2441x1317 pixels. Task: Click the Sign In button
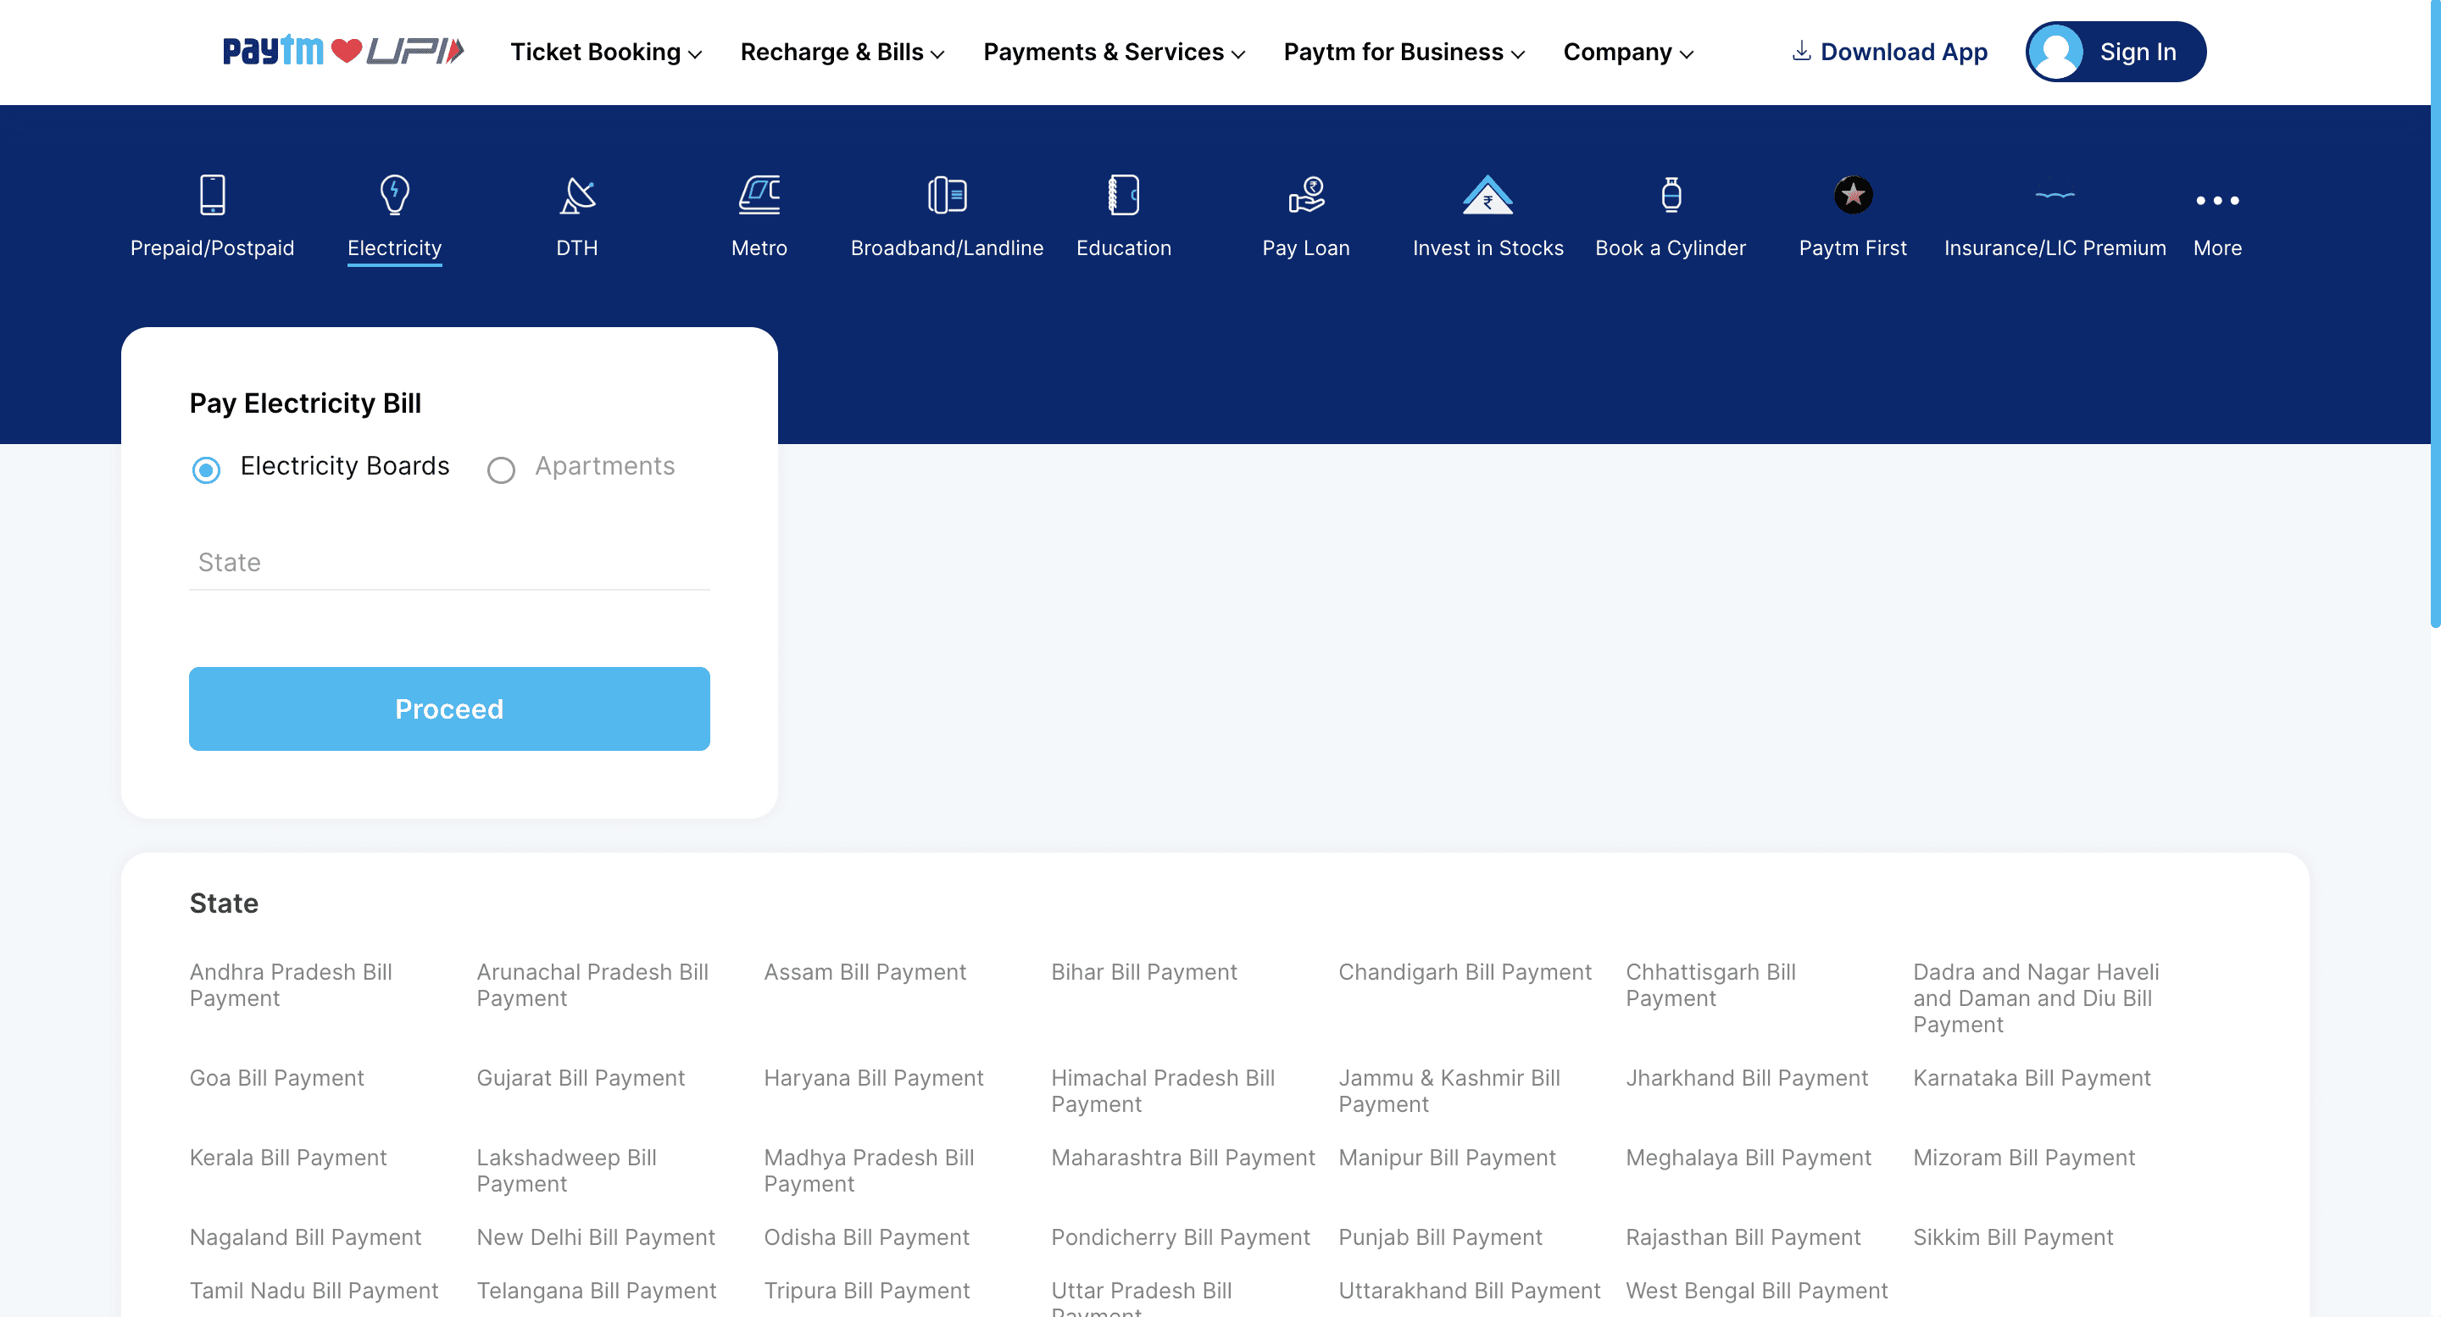2116,52
